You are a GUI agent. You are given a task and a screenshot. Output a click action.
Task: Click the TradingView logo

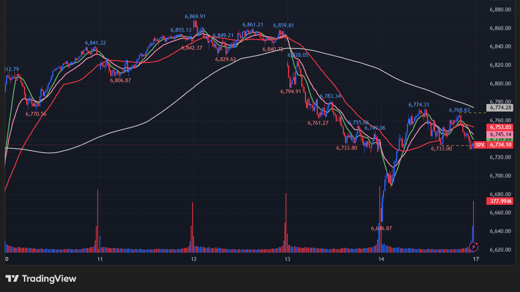pyautogui.click(x=41, y=279)
